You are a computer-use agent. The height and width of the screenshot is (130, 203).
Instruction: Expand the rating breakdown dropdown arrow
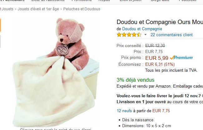[145, 35]
